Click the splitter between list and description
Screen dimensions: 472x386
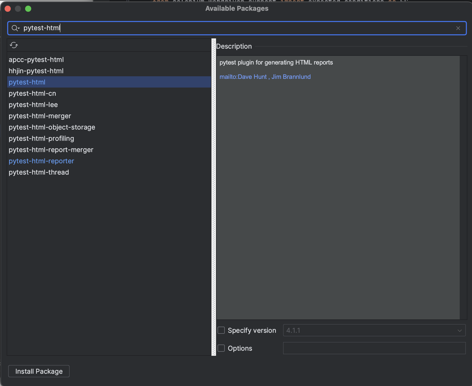[x=214, y=197]
